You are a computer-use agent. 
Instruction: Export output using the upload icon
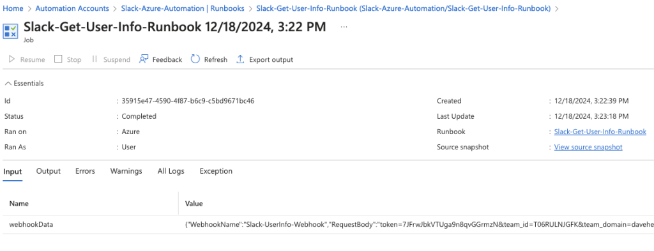[240, 59]
